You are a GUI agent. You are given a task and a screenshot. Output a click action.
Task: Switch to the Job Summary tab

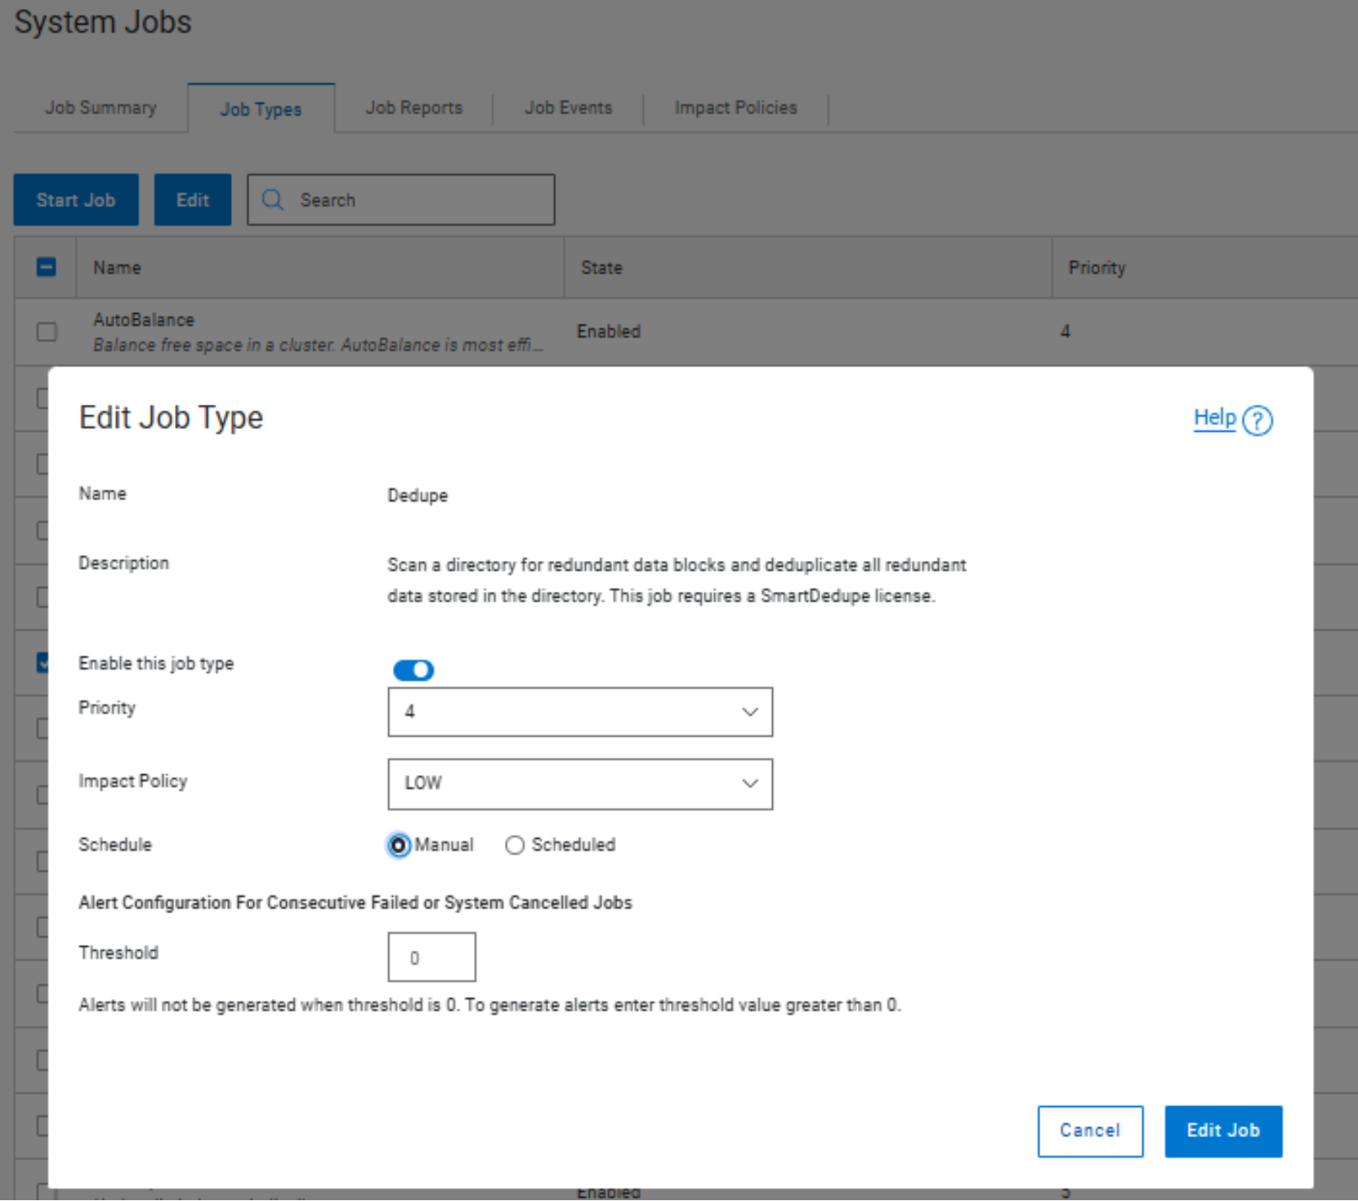(x=101, y=108)
